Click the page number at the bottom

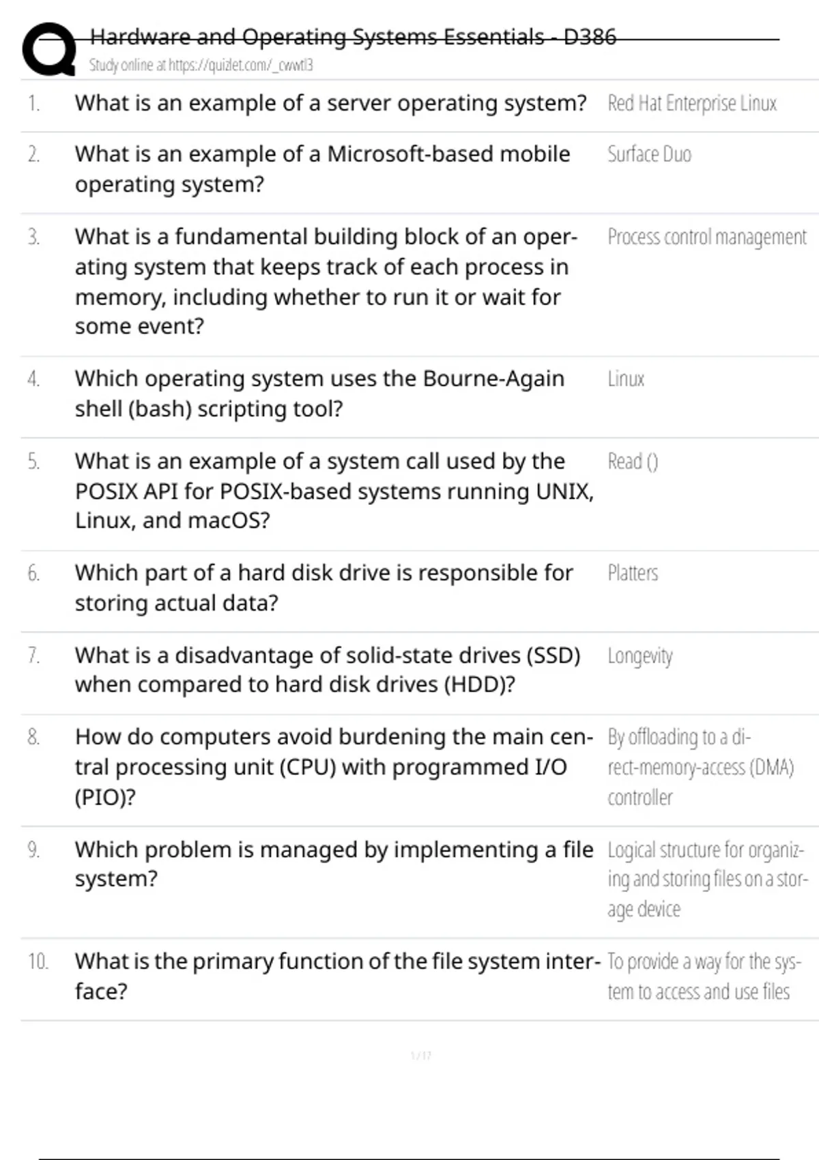[420, 1056]
